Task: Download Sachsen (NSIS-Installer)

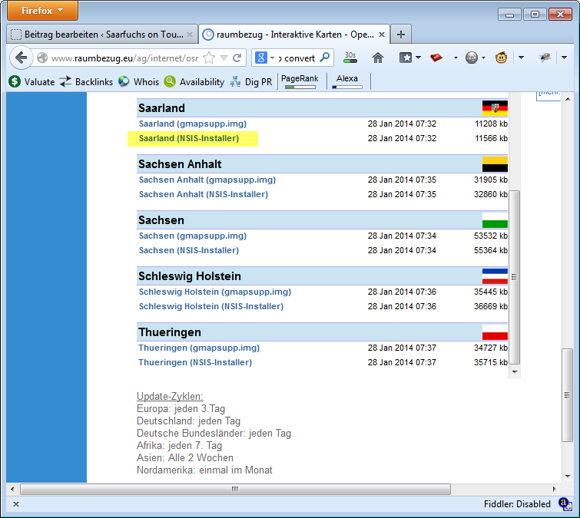Action: (189, 250)
